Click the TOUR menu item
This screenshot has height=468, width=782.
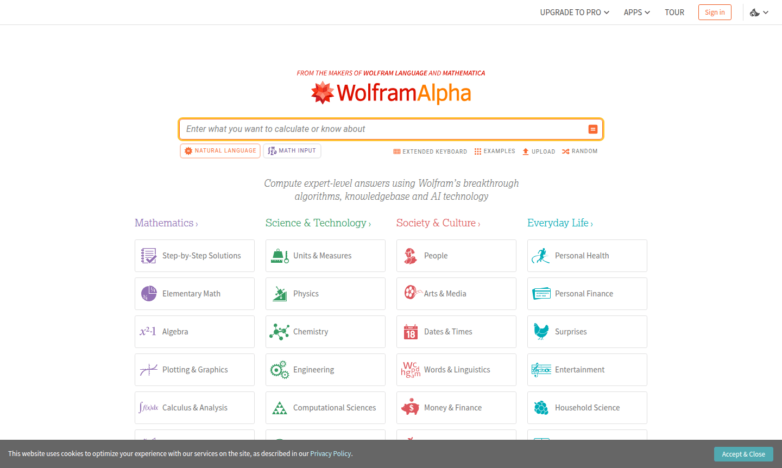(x=674, y=12)
